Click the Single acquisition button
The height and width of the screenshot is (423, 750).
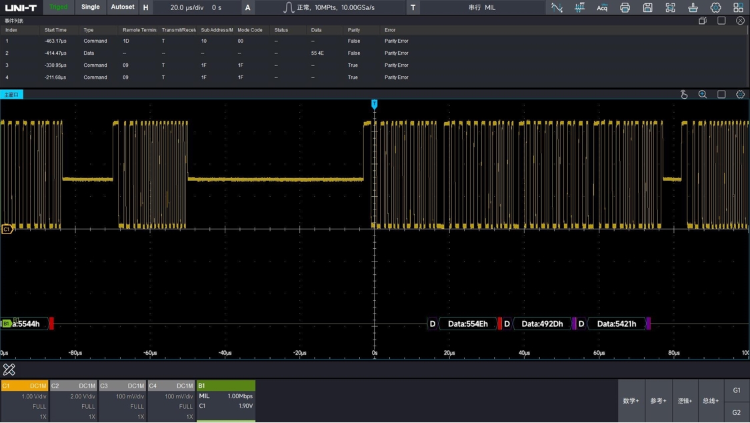(91, 7)
